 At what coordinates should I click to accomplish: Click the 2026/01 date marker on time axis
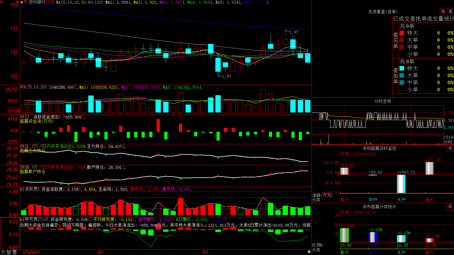click(x=32, y=252)
